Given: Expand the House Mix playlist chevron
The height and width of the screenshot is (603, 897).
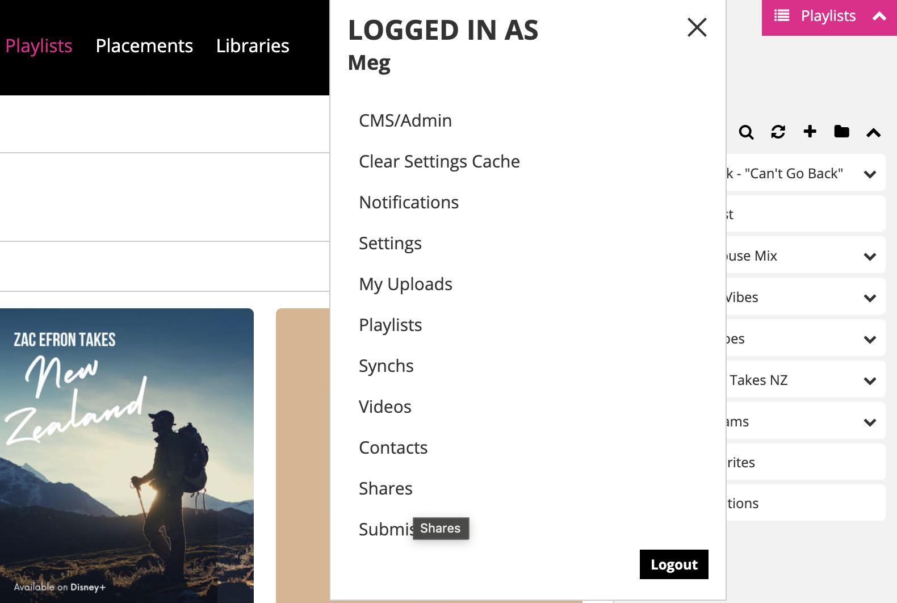Looking at the screenshot, I should pos(870,257).
